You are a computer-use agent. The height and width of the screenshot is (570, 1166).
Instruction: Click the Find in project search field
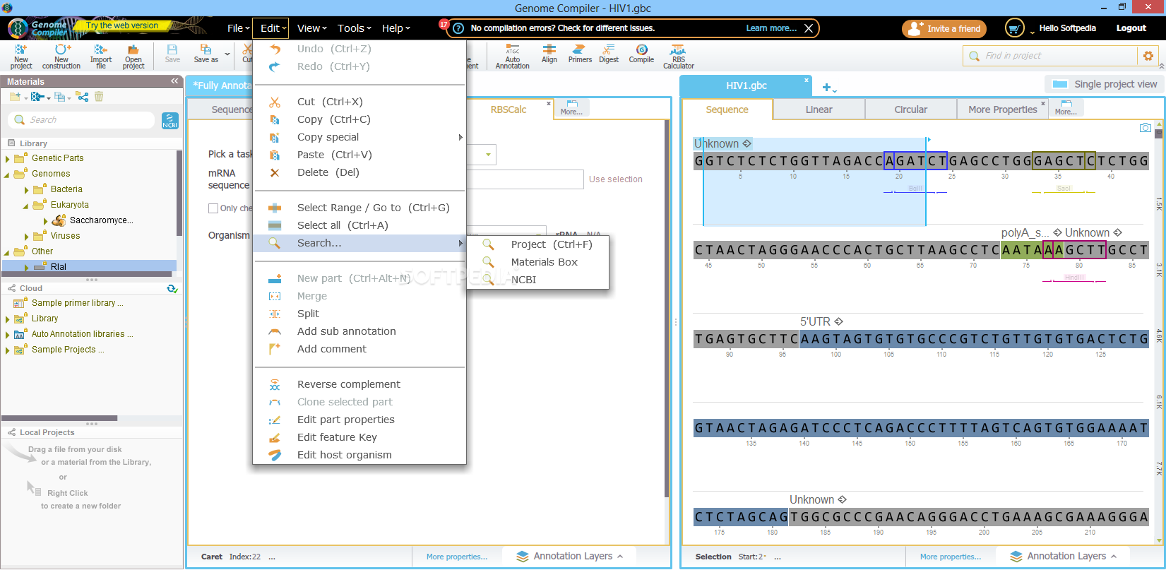point(1051,56)
